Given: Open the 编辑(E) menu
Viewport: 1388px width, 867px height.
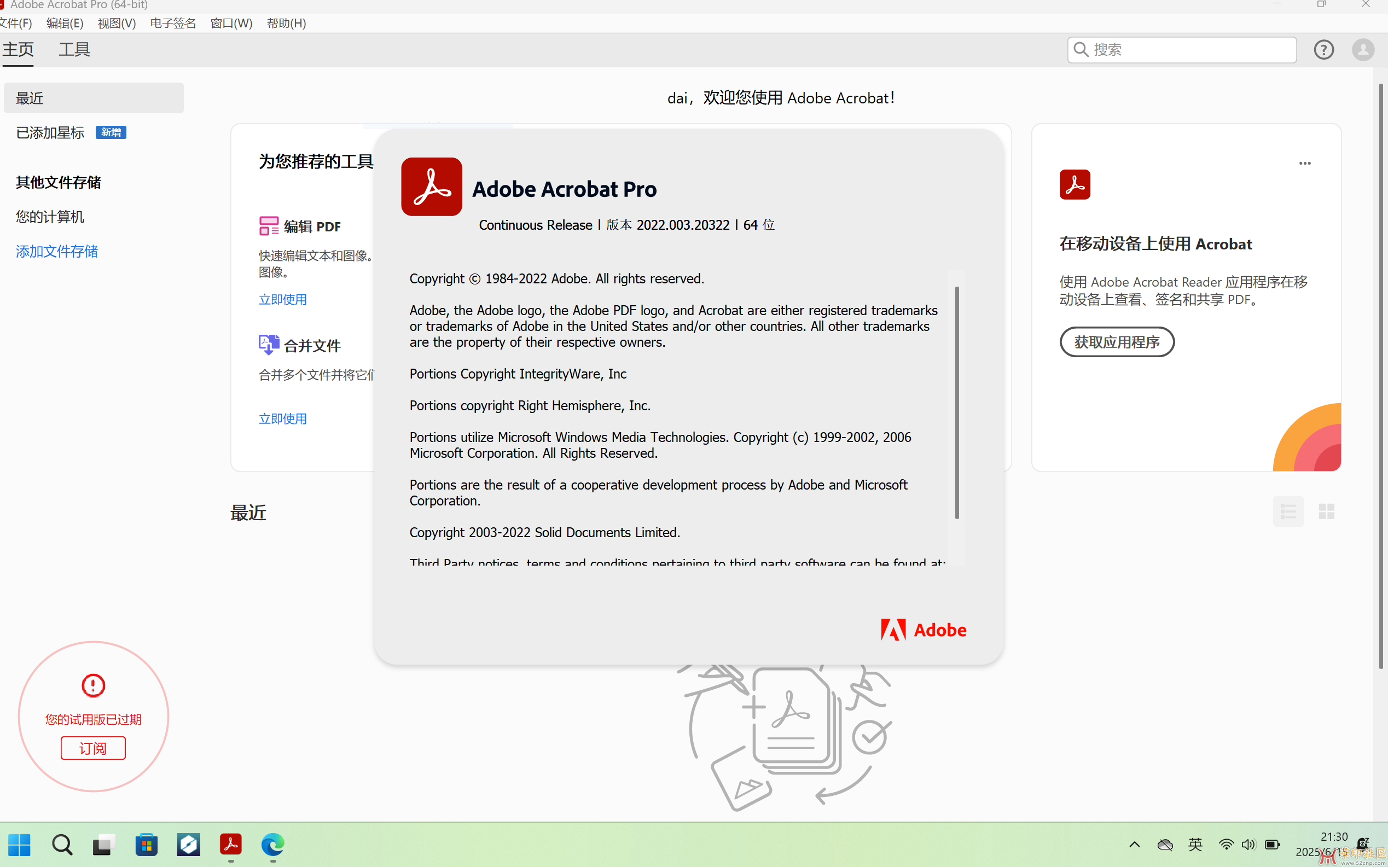Looking at the screenshot, I should (x=65, y=23).
